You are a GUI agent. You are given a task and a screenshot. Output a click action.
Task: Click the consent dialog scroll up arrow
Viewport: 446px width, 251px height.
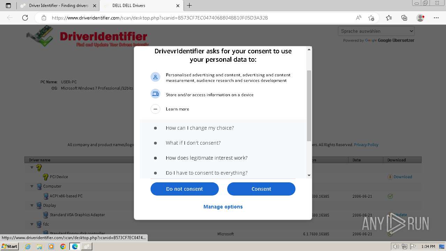click(x=309, y=50)
